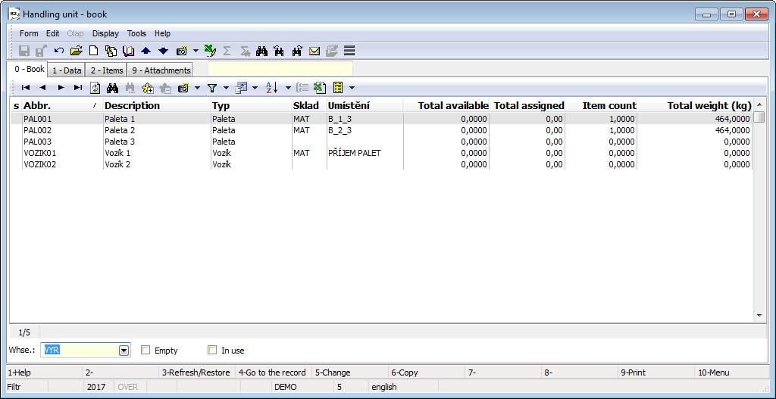
Task: Expand the A-Z sort dropdown arrow
Action: click(x=289, y=88)
